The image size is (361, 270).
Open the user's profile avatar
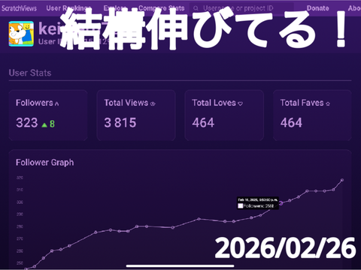click(21, 34)
